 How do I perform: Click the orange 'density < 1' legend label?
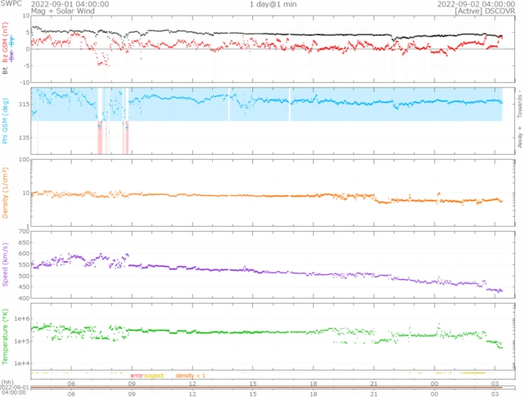(x=189, y=375)
